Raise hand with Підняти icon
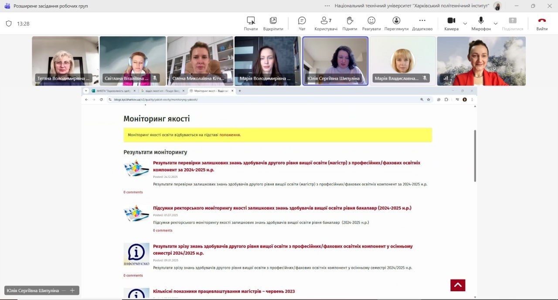The width and height of the screenshot is (558, 300). pos(350,21)
